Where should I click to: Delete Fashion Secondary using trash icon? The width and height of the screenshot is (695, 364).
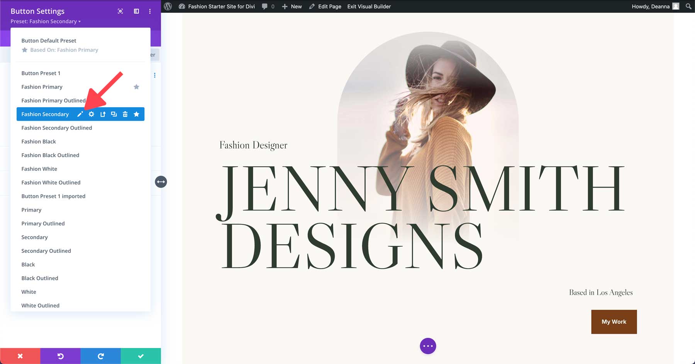pos(125,114)
